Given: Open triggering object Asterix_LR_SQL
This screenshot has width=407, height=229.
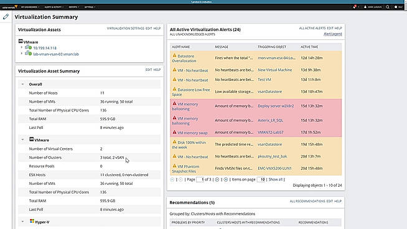Looking at the screenshot, I should (270, 120).
